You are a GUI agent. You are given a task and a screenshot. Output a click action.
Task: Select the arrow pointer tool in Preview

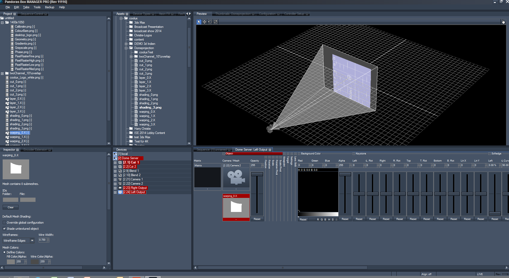[x=199, y=22]
